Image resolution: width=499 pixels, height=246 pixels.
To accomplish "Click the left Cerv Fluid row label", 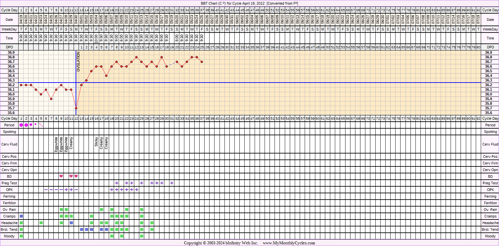I will (9, 144).
